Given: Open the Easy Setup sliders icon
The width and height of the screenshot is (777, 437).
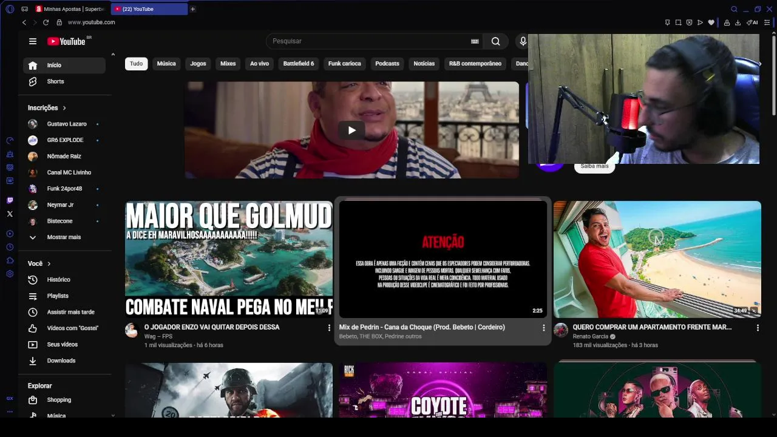Looking at the screenshot, I should pos(767,22).
